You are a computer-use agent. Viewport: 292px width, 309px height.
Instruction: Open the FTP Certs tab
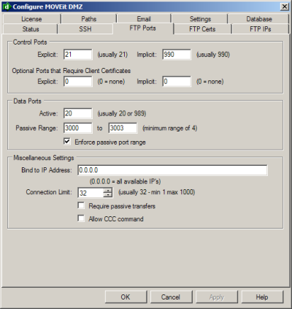click(x=202, y=29)
